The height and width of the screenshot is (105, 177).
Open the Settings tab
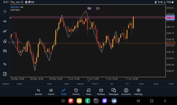(x=138, y=92)
